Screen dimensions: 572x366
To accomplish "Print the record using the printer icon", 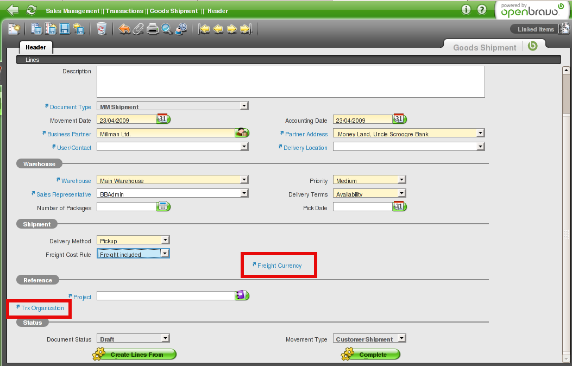I will [x=153, y=29].
